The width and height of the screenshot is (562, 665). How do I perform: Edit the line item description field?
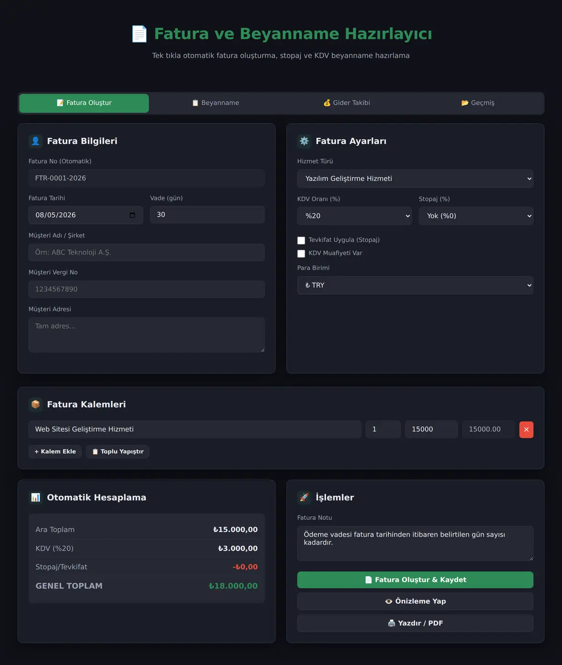point(195,429)
